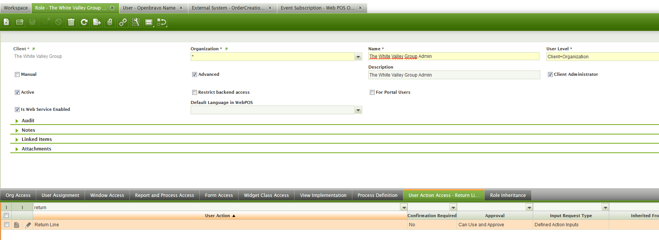Screen dimensions: 659x240
Task: Switch to the Workspace tab
Action: [16, 8]
